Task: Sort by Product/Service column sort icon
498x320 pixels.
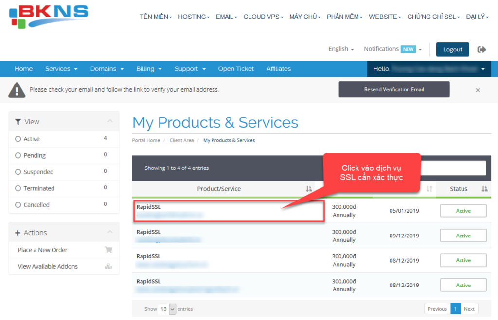Action: point(309,189)
